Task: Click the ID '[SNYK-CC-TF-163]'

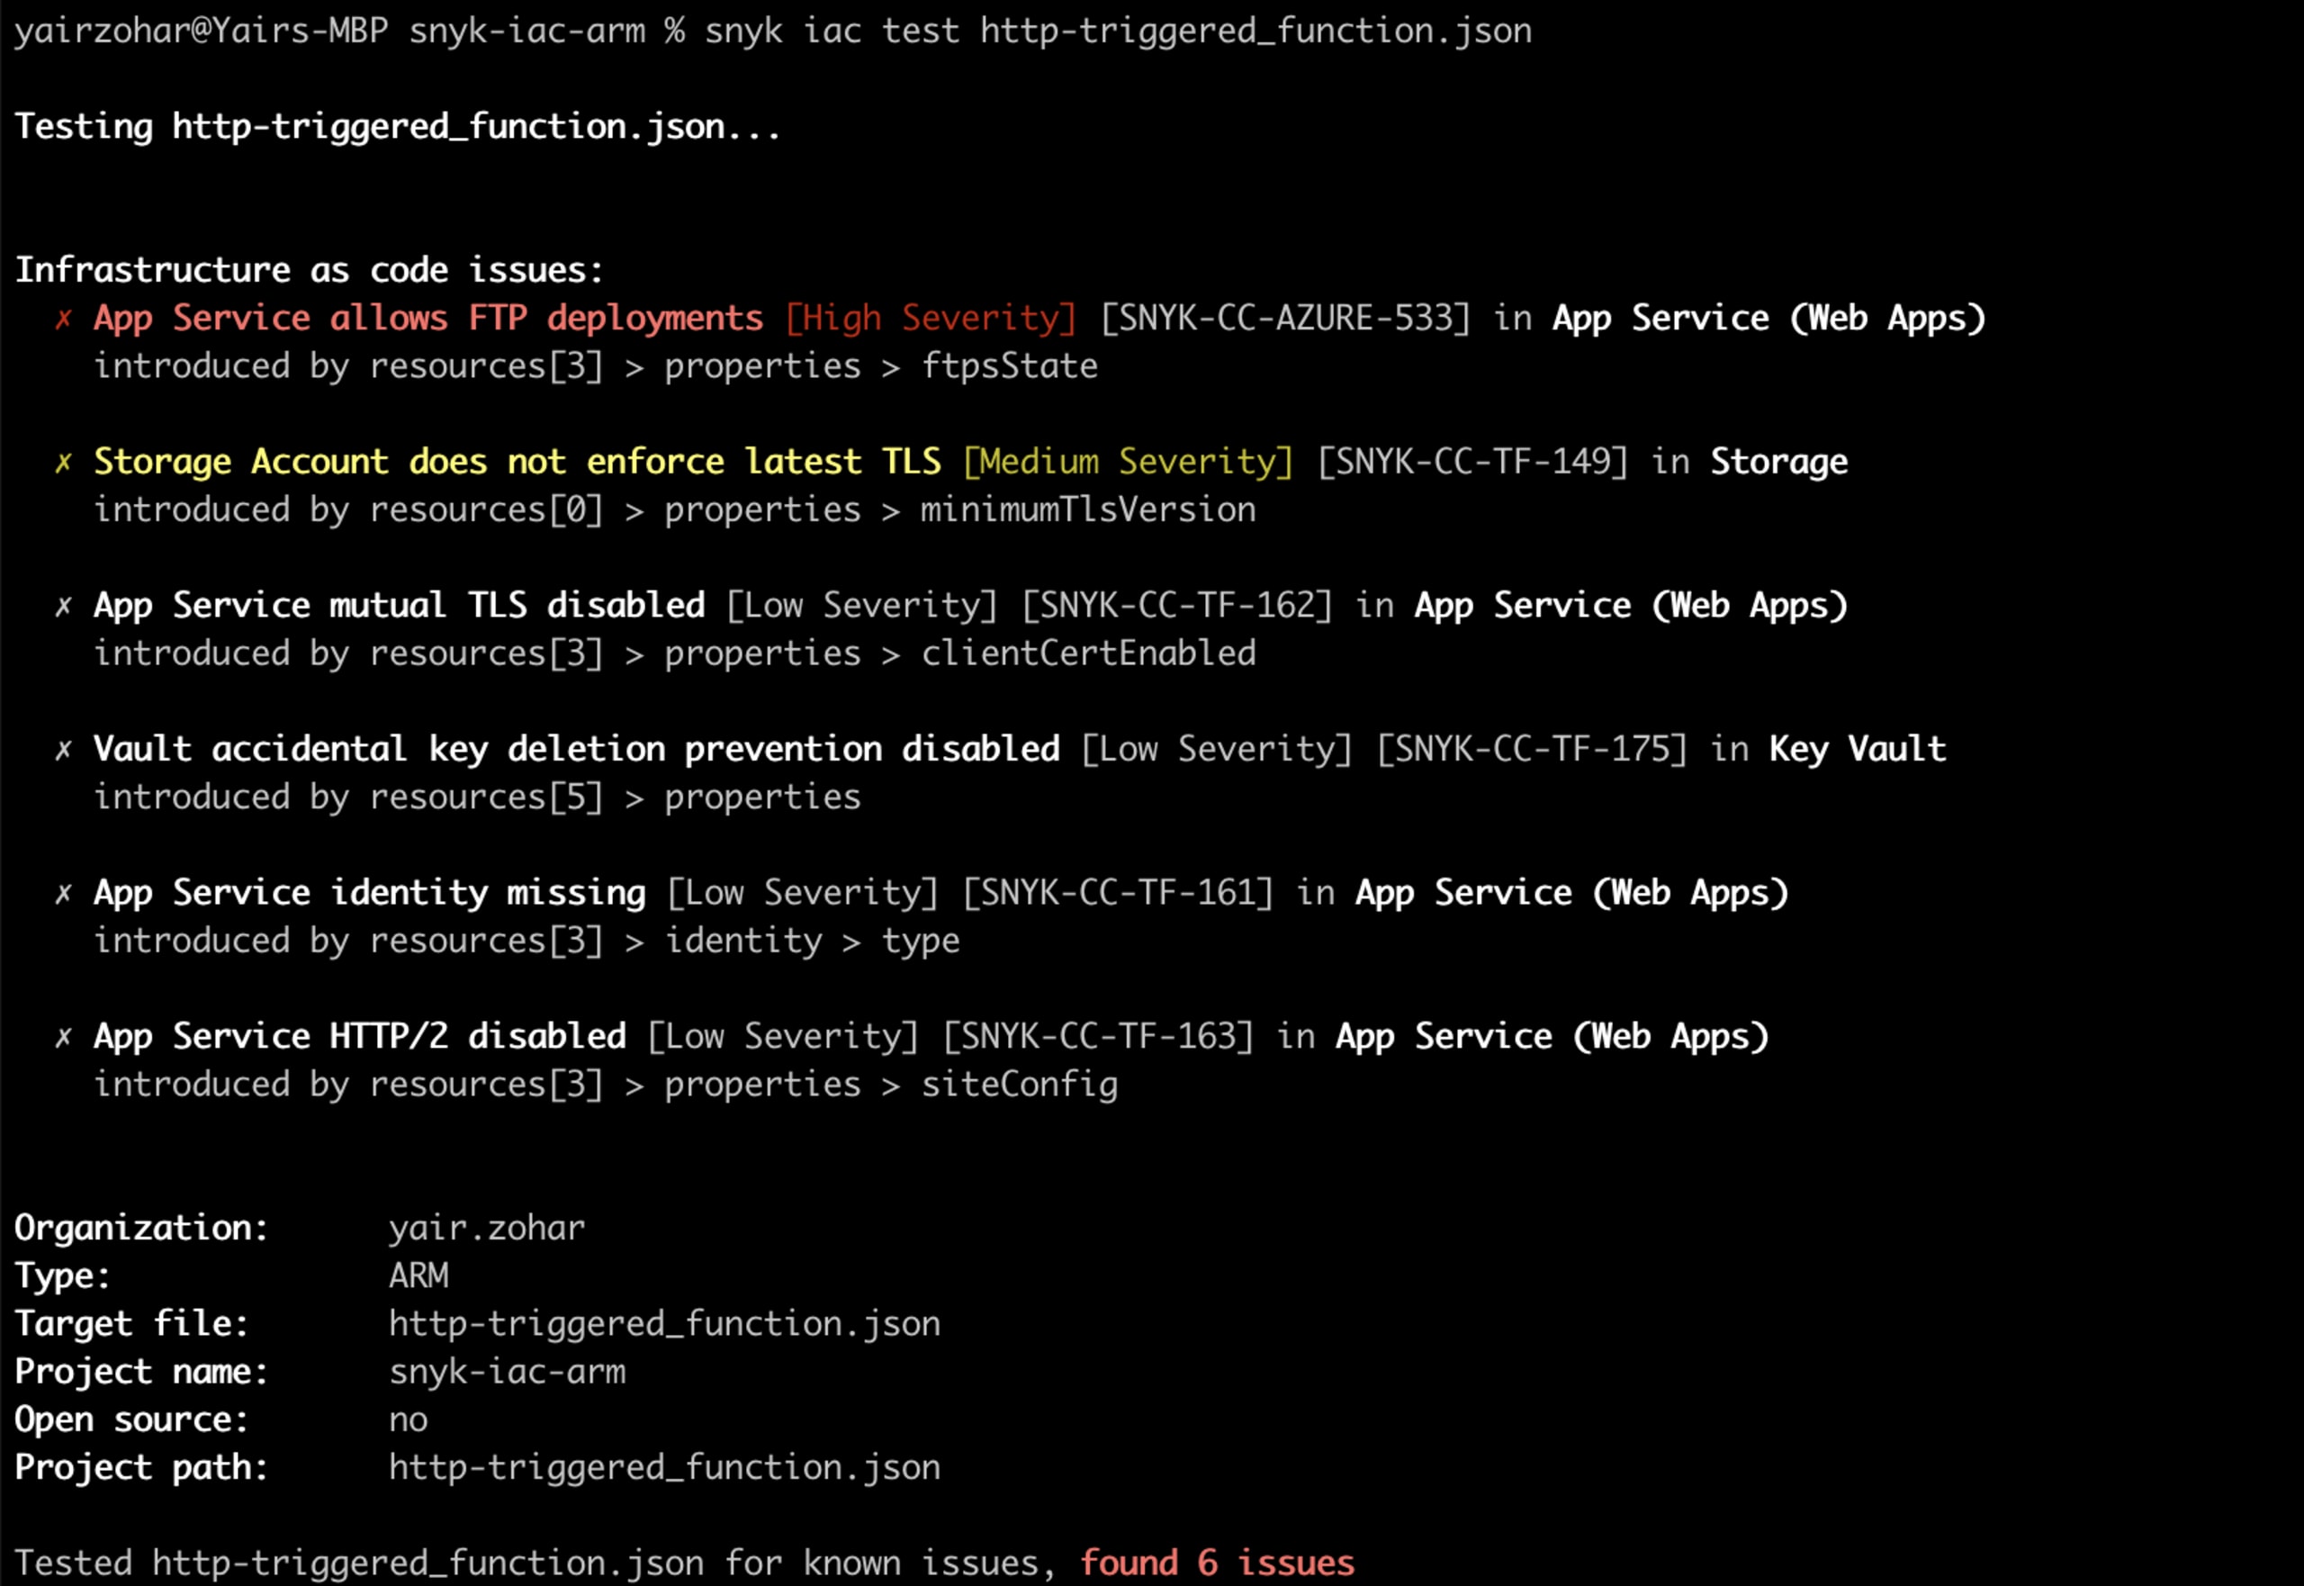Action: point(1098,1036)
